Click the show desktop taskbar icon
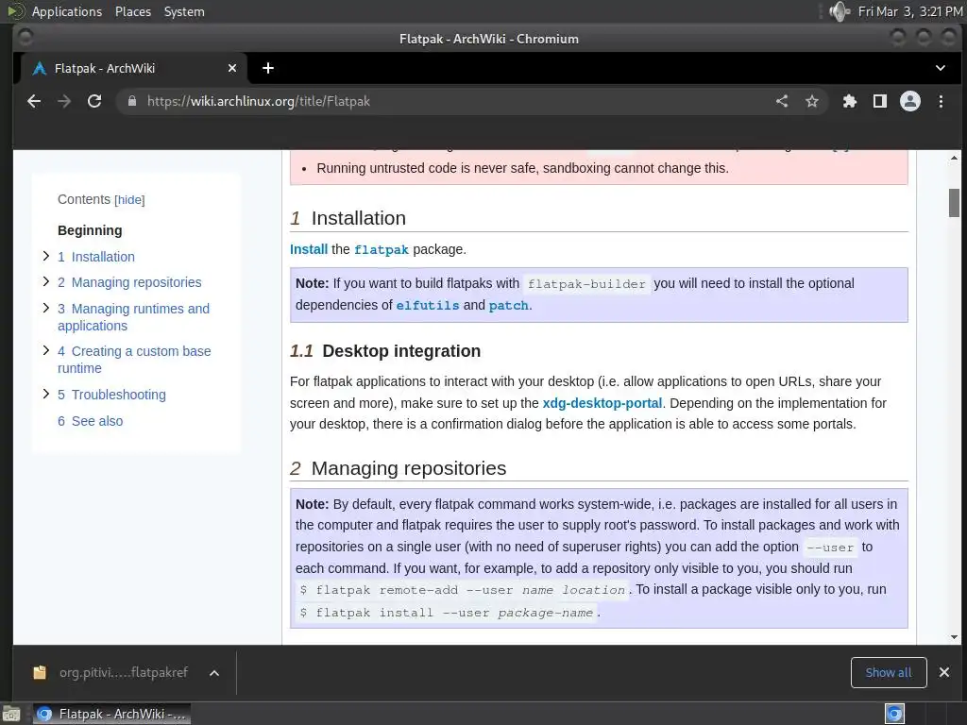Image resolution: width=967 pixels, height=725 pixels. pyautogui.click(x=11, y=715)
